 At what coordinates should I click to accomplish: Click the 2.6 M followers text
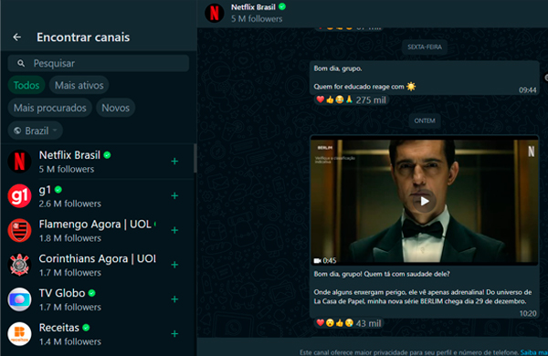coord(70,204)
